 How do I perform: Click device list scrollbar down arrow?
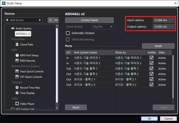(x=57, y=108)
